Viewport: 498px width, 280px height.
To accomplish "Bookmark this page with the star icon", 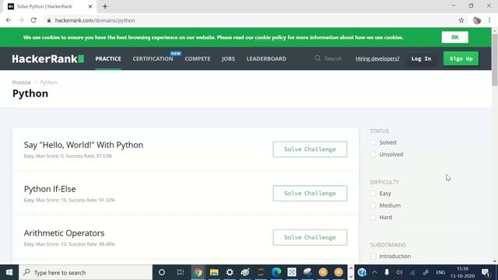I will [x=461, y=20].
